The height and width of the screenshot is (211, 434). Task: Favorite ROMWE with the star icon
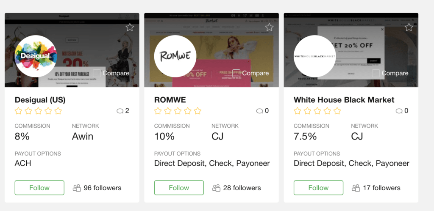coord(269,27)
